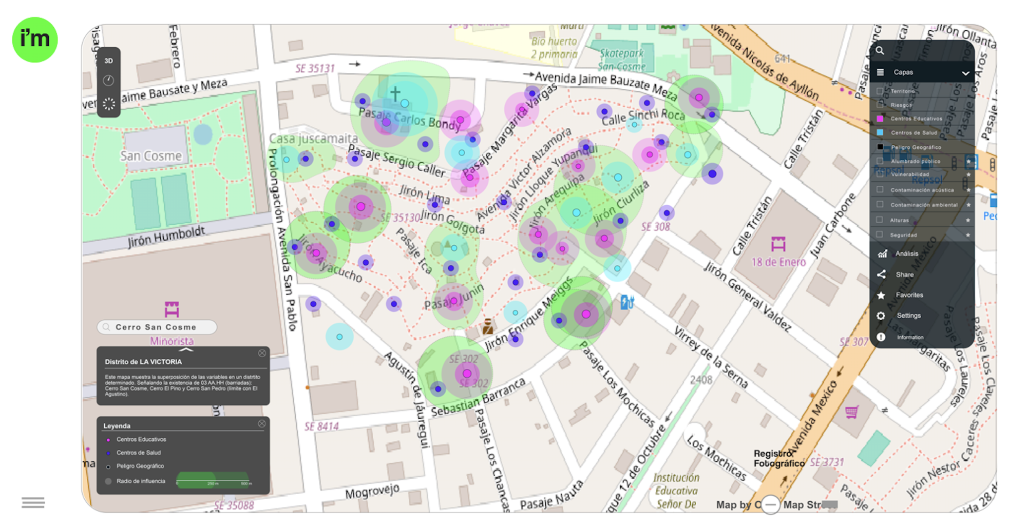Enable the Territorio layer checkbox
This screenshot has width=1027, height=528.
pos(880,91)
